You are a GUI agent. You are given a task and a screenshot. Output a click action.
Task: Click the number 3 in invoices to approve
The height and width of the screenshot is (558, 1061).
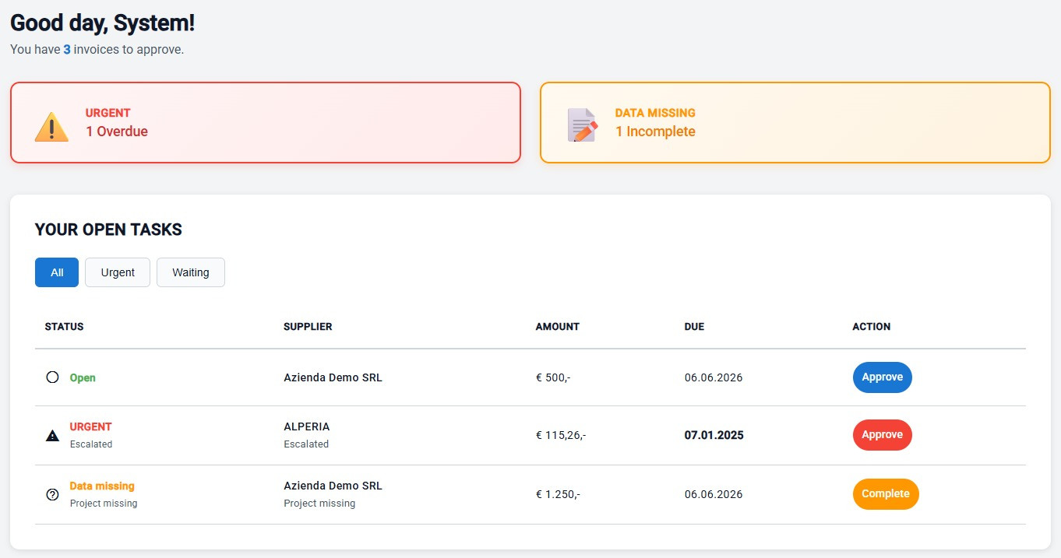click(67, 50)
